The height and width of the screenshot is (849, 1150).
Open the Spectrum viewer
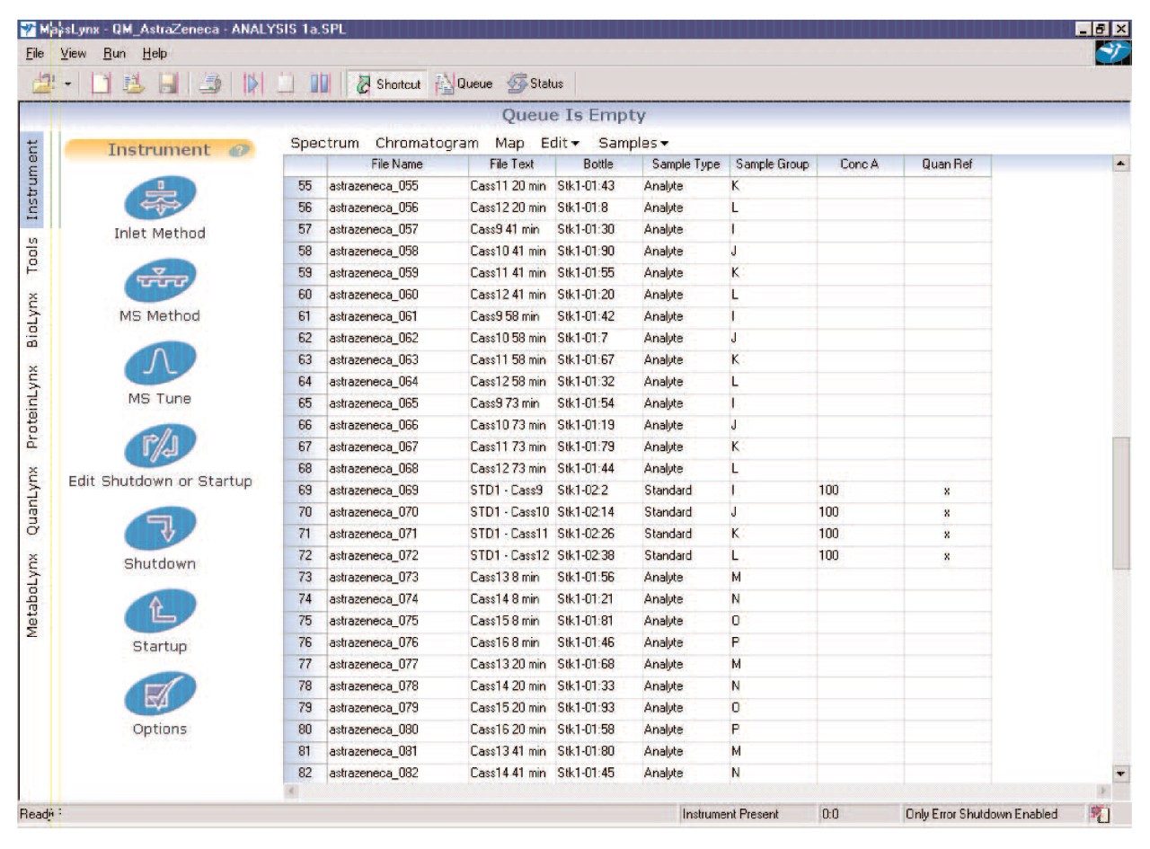[x=324, y=143]
